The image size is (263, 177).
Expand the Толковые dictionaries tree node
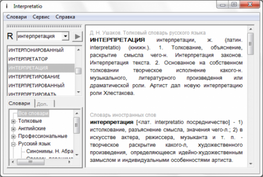click(x=14, y=121)
